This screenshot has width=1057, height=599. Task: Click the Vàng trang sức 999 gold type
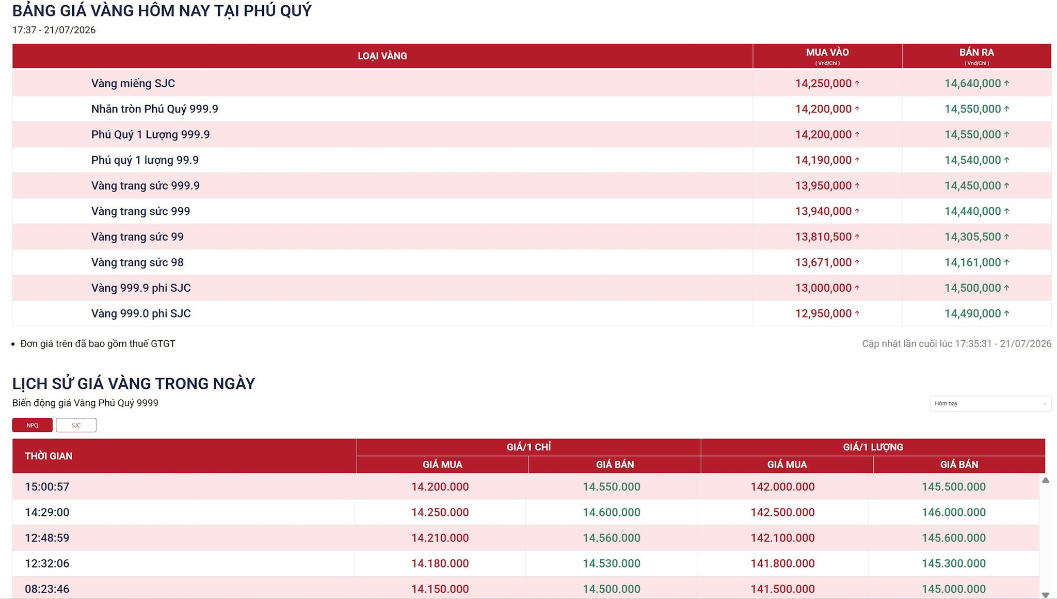click(140, 211)
